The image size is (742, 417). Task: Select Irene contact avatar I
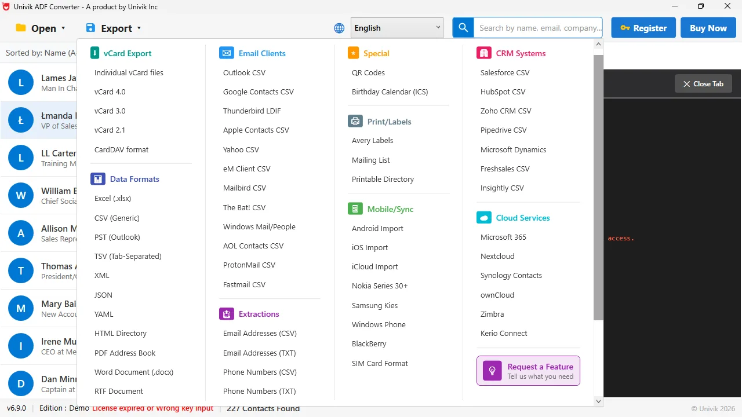tap(21, 346)
